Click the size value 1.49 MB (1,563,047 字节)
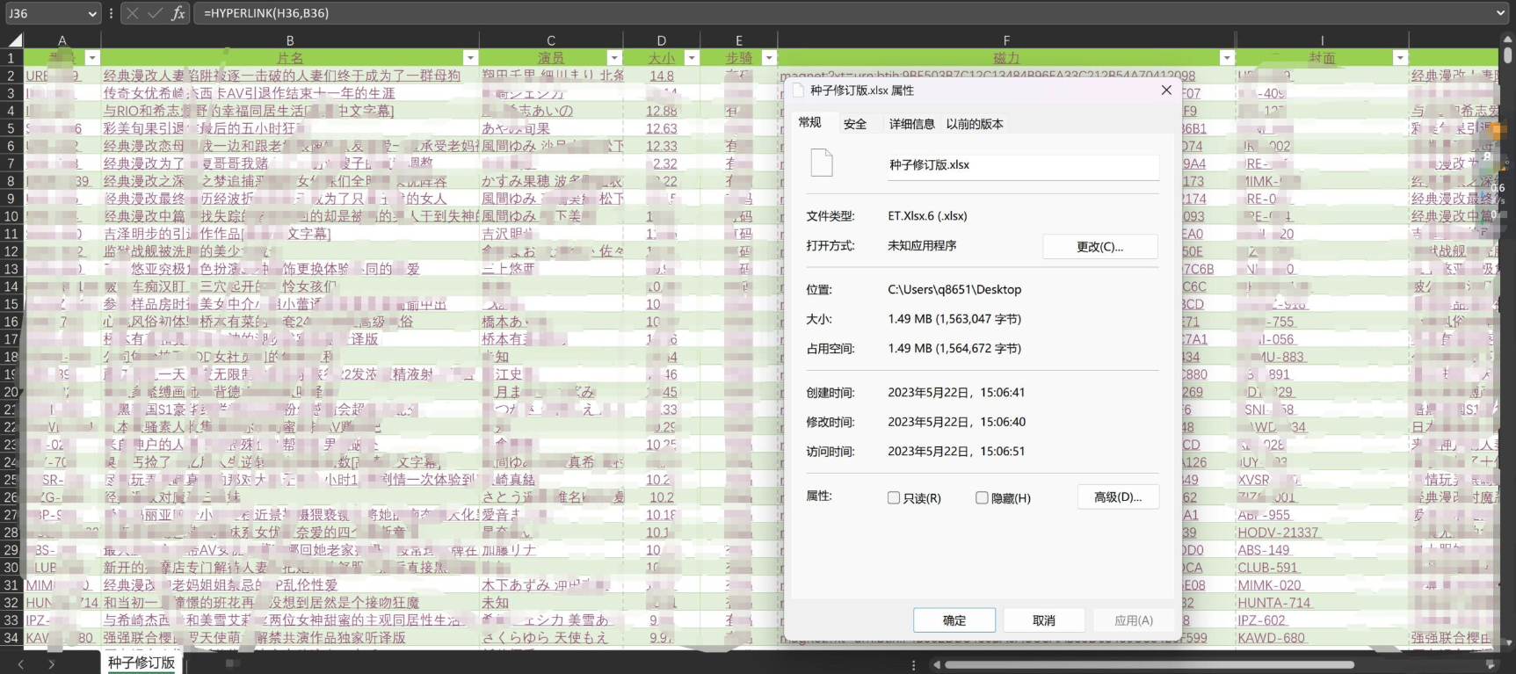Image resolution: width=1516 pixels, height=674 pixels. point(954,319)
